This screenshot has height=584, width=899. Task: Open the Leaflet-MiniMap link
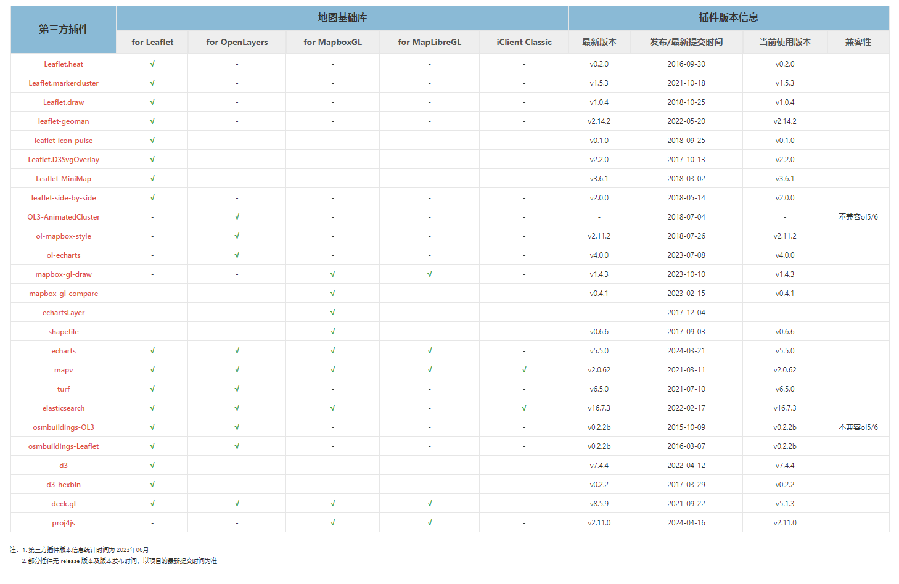[x=64, y=179]
